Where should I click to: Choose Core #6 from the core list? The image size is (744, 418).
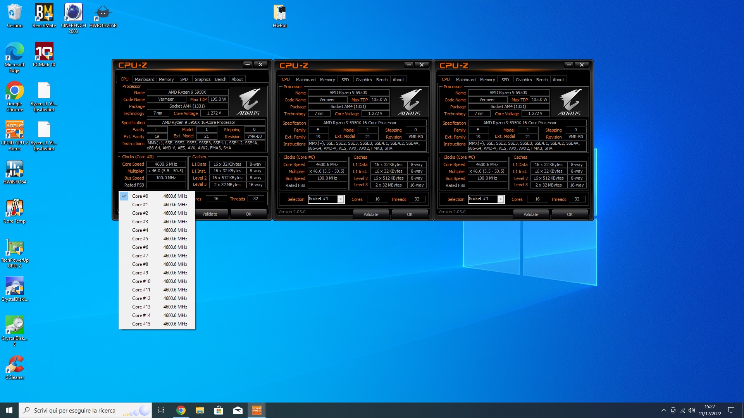pos(157,247)
